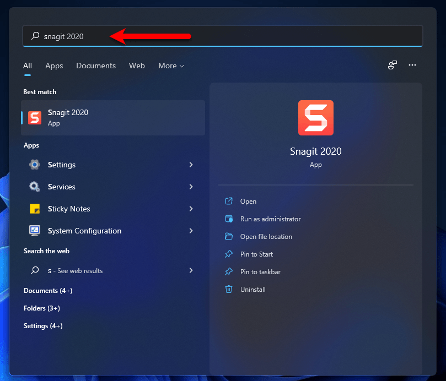Viewport: 446px width, 381px height.
Task: Switch to the All tab
Action: (28, 66)
